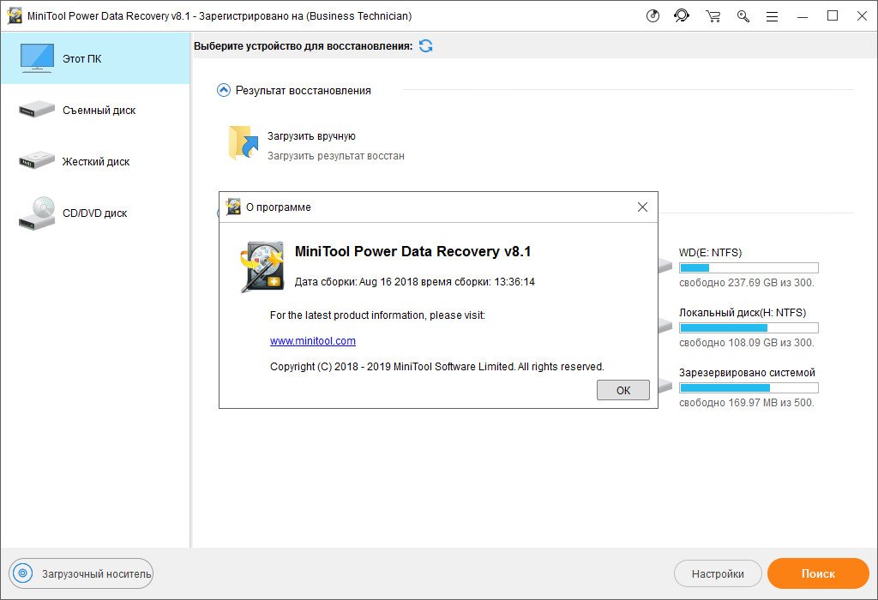Click the Загрузочный носитель disc icon
The width and height of the screenshot is (878, 600).
coord(23,573)
